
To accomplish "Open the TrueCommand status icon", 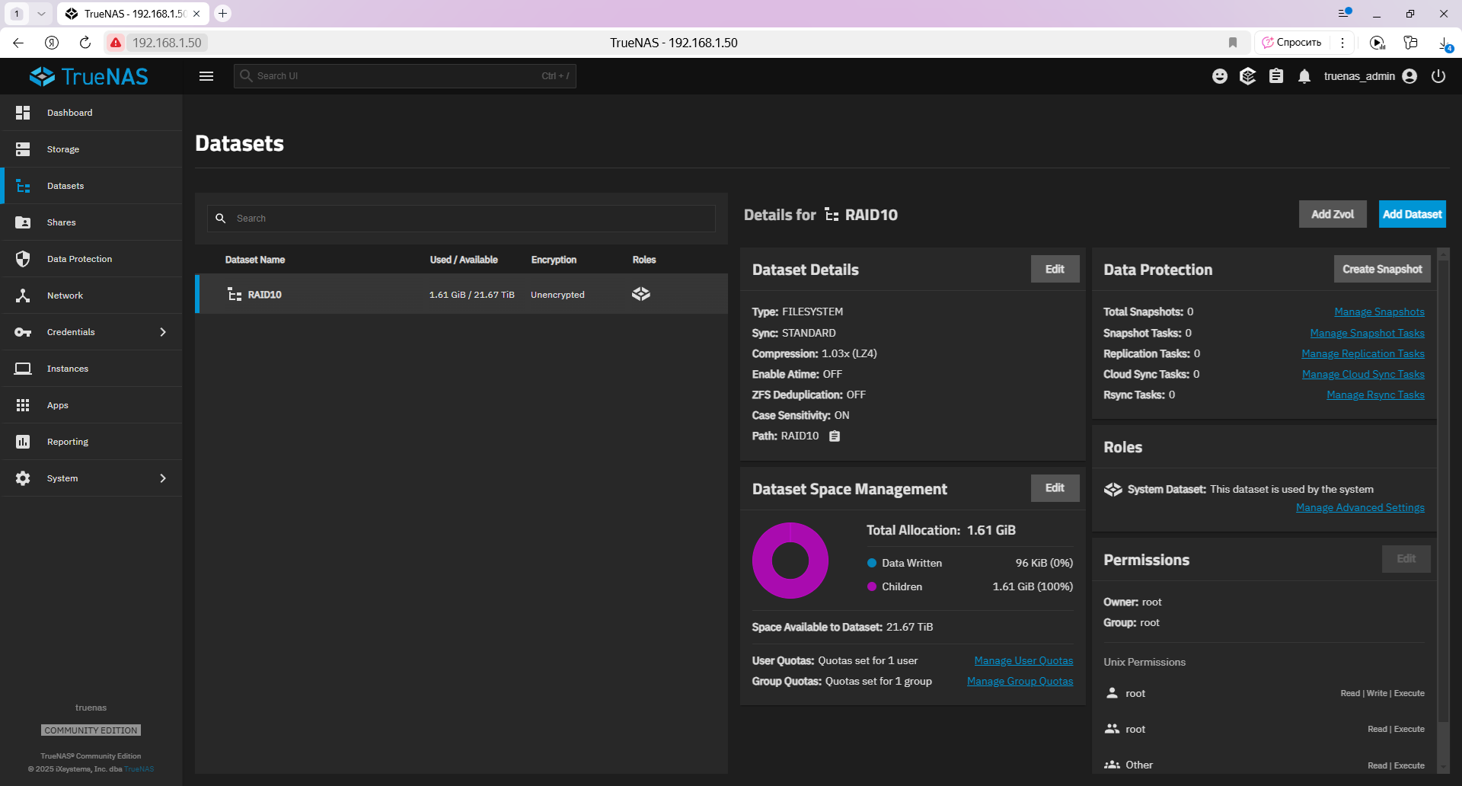I will [1247, 76].
